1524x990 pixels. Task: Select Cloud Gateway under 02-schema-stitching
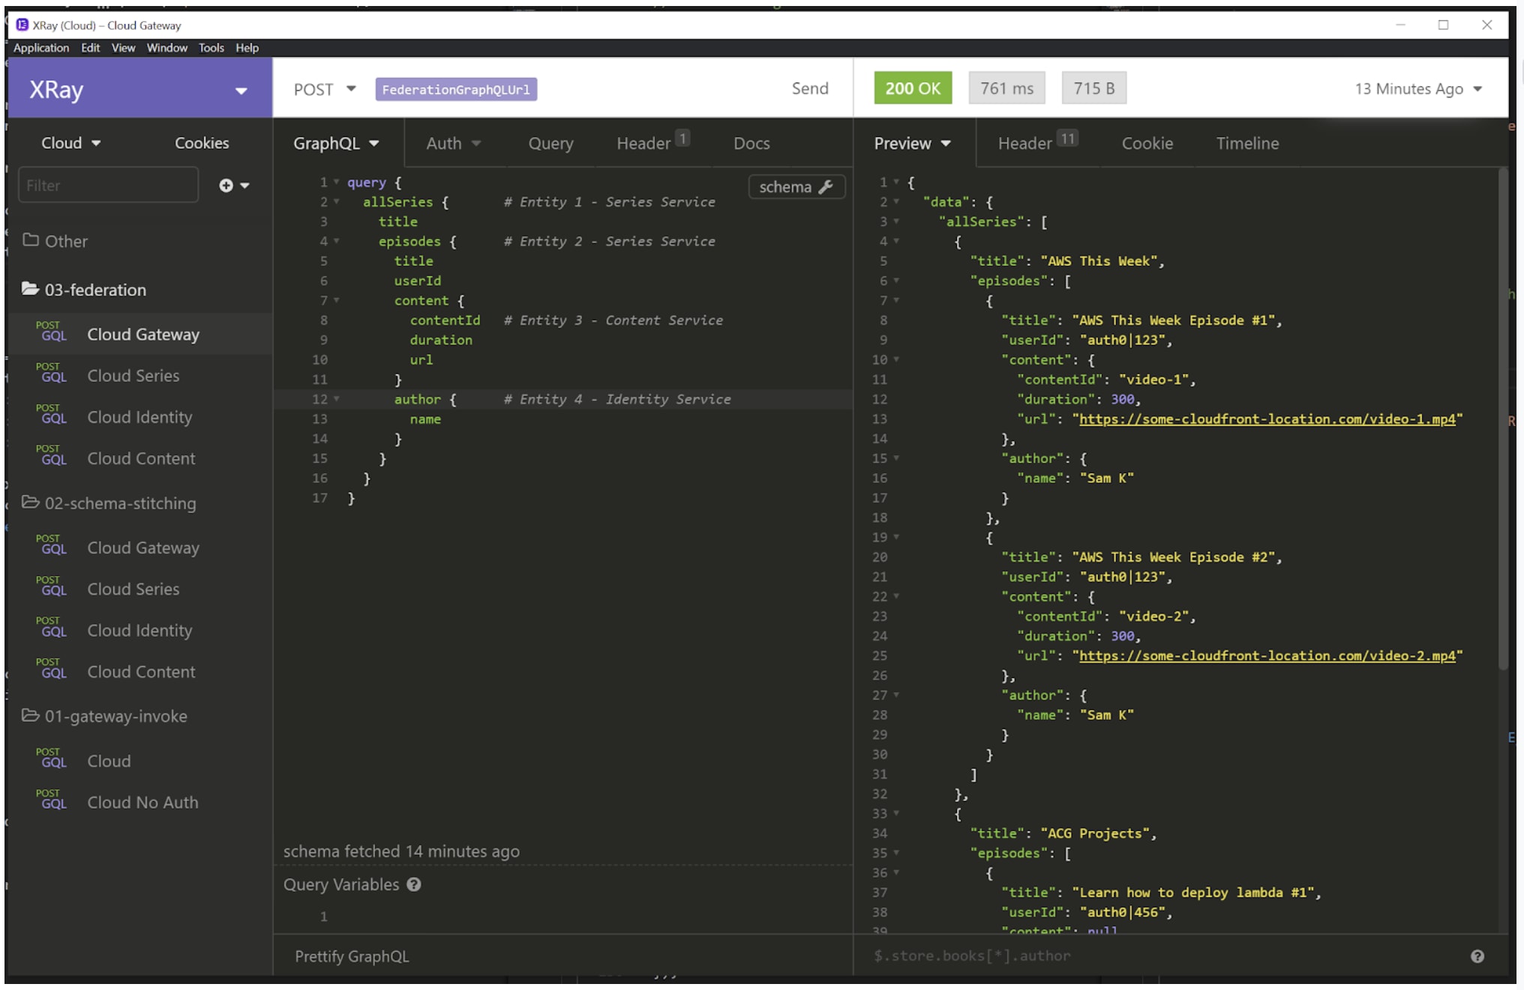139,547
